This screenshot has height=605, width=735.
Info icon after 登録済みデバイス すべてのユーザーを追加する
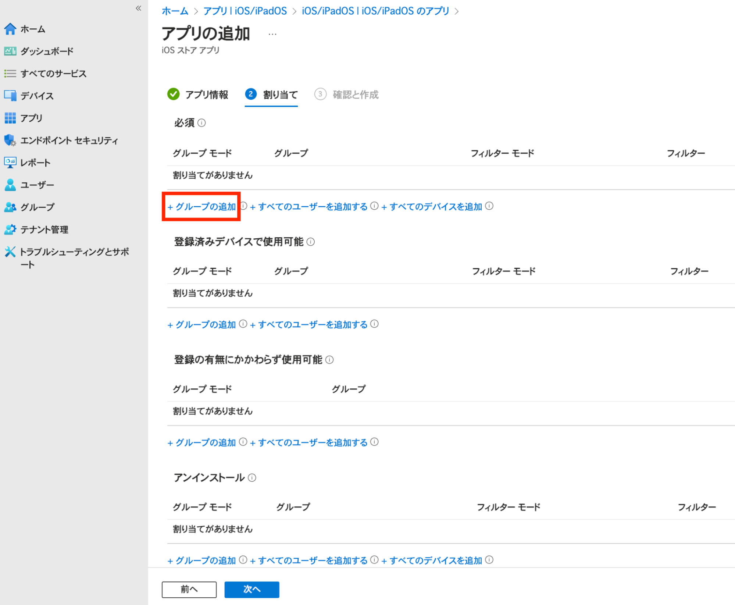tap(374, 324)
